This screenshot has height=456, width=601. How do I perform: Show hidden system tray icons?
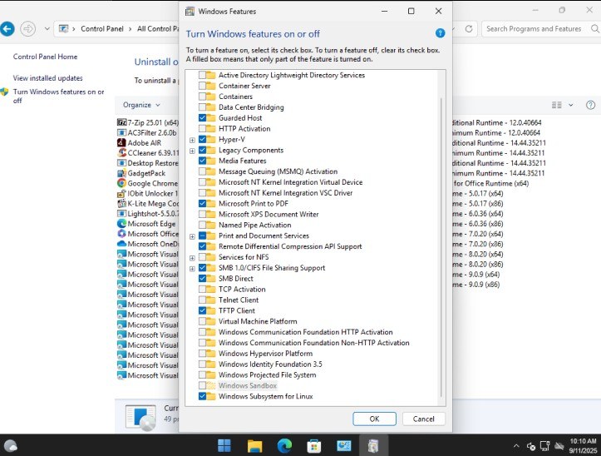516,446
